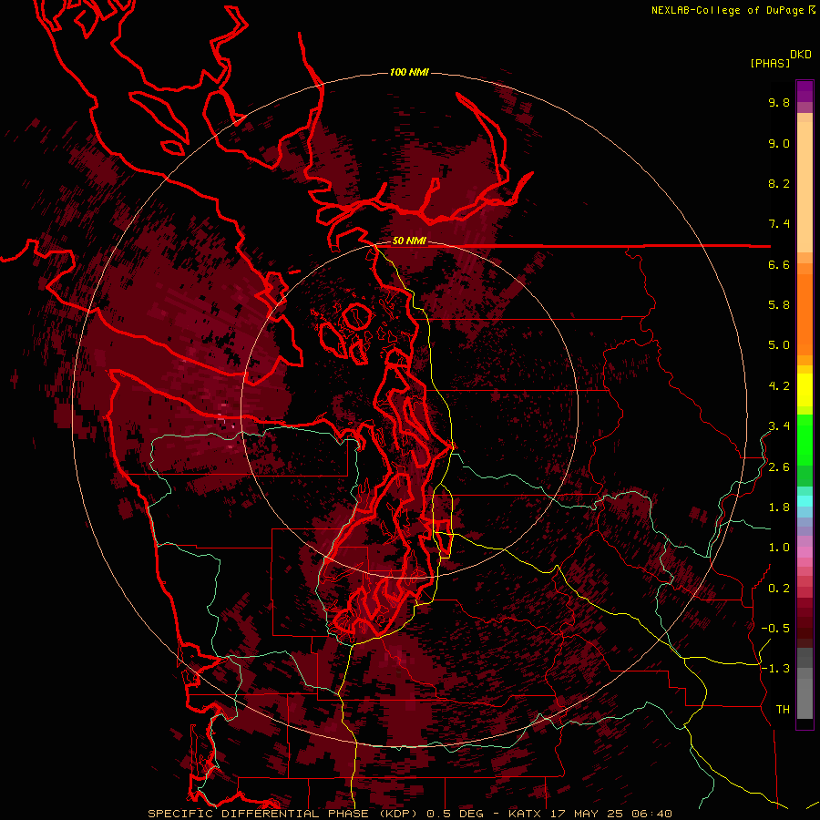Click the -1.3 scale value

[x=775, y=669]
